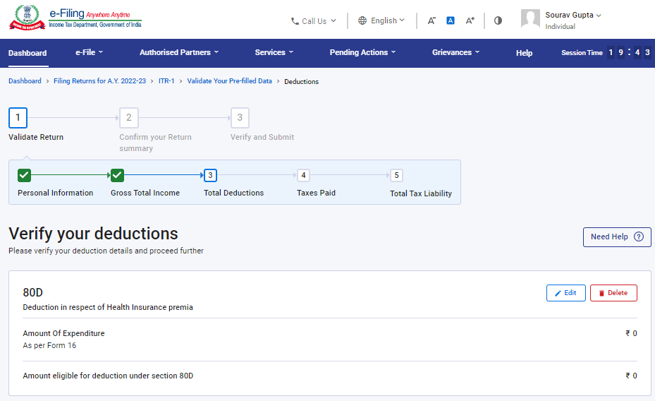Click the ITR-1 breadcrumb link
655x401 pixels.
point(166,81)
